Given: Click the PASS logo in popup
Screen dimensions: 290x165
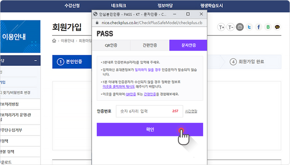Looking at the screenshot, I should (105, 34).
